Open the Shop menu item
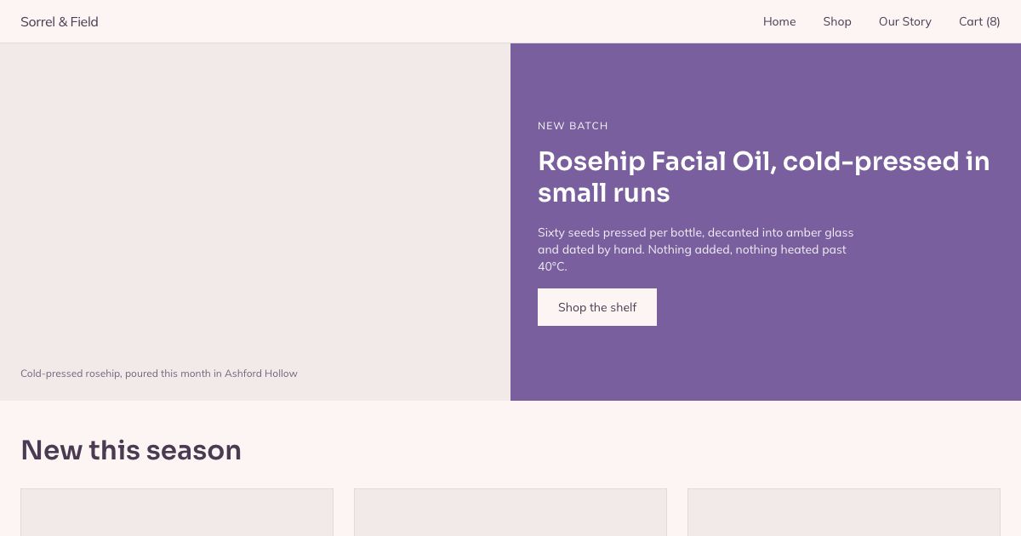This screenshot has width=1021, height=536. pyautogui.click(x=837, y=21)
